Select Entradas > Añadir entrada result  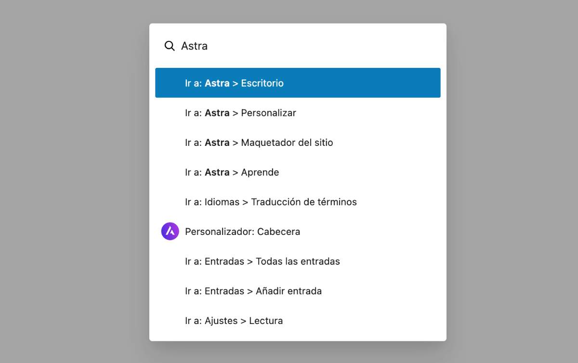298,291
